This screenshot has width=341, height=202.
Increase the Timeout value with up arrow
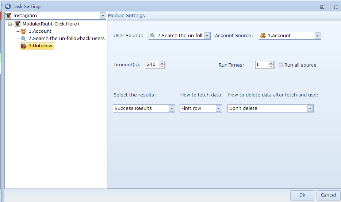[x=162, y=63]
